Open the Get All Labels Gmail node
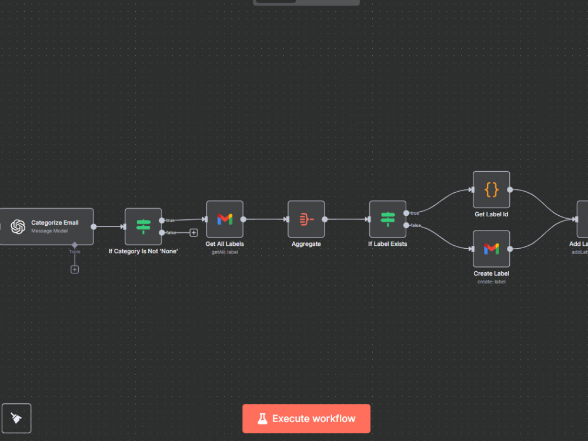 click(x=225, y=219)
